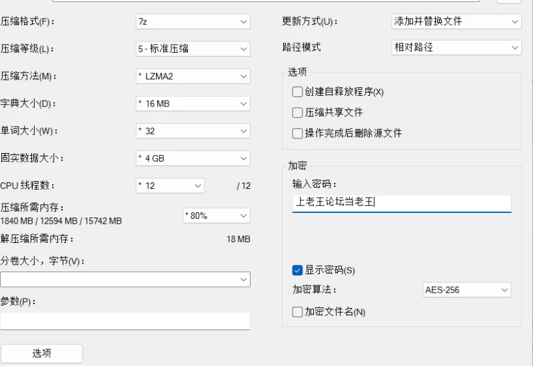Click the 输入密码 text field
The width and height of the screenshot is (533, 366).
[x=402, y=203]
